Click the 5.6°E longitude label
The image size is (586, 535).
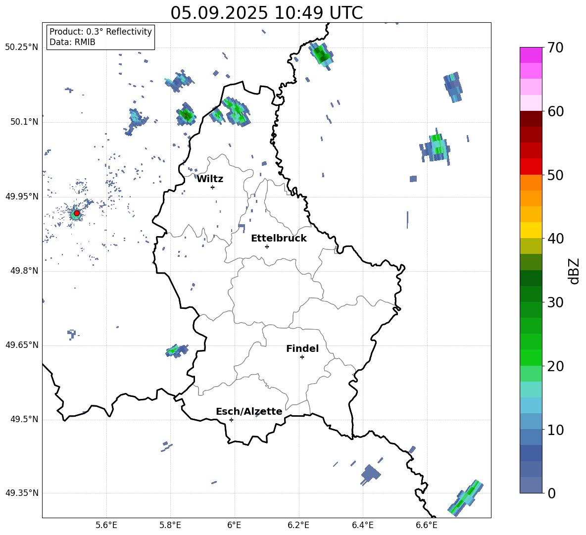pyautogui.click(x=106, y=525)
